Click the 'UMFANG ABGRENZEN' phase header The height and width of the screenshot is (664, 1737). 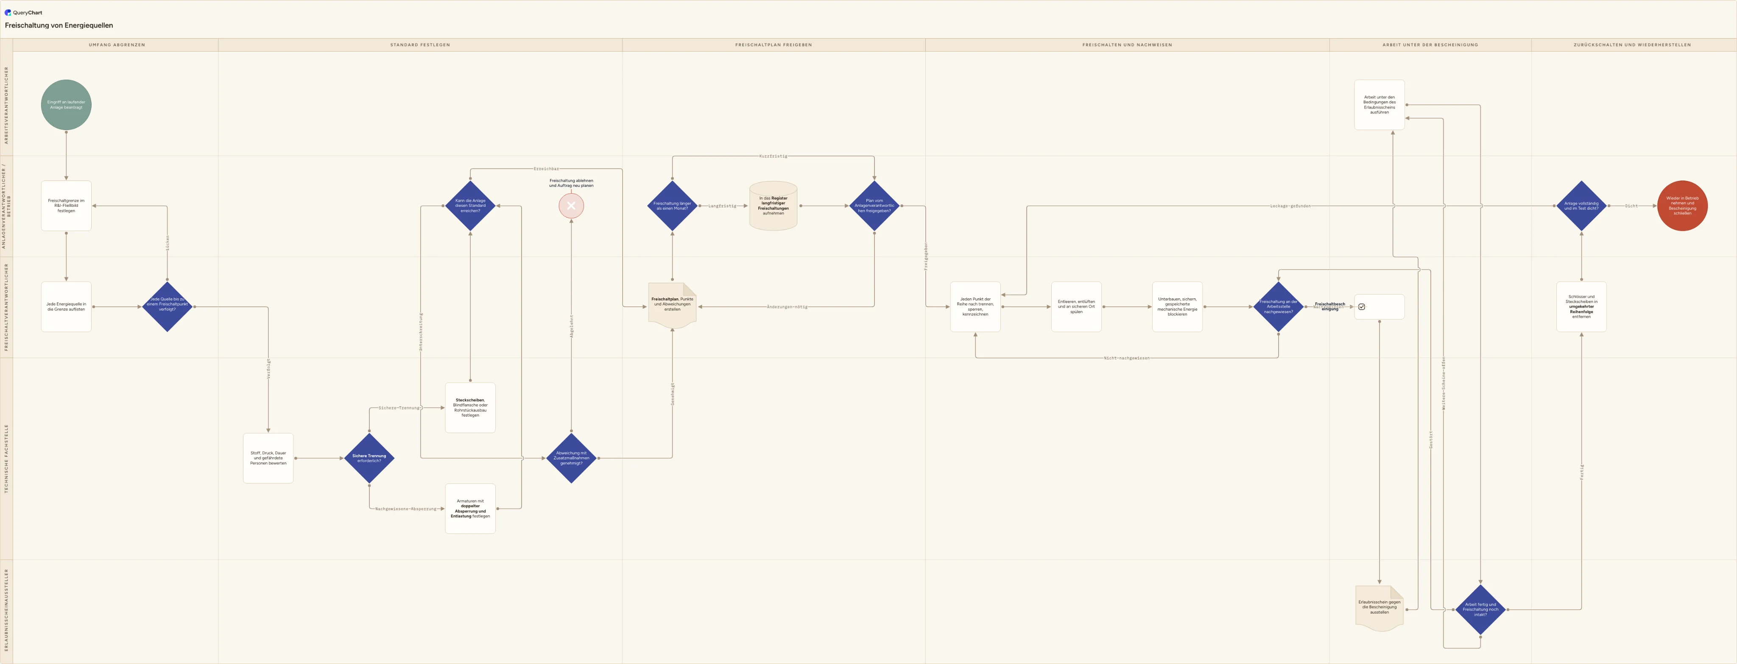(x=117, y=45)
